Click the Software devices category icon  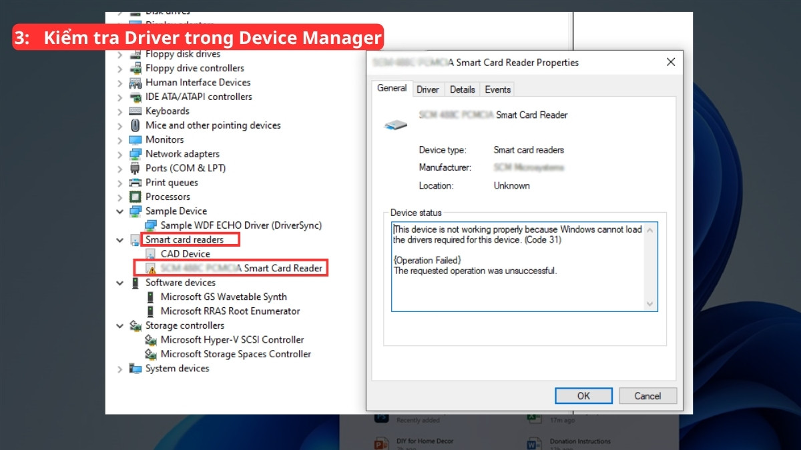[135, 283]
